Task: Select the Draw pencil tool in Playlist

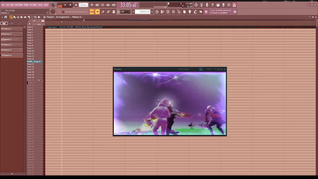Action: pyautogui.click(x=11, y=17)
